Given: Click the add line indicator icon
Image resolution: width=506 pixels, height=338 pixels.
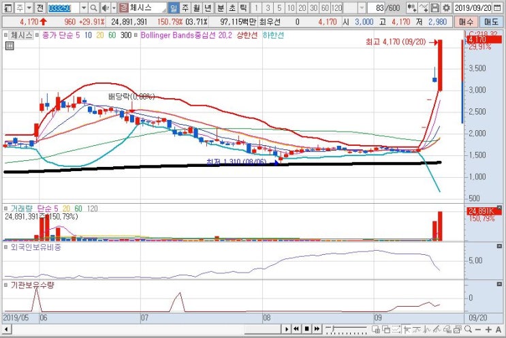Looking at the screenshot, I should click(x=424, y=7).
